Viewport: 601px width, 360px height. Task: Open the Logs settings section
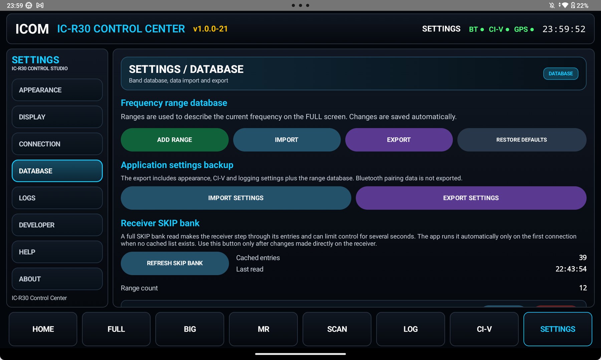pos(57,198)
